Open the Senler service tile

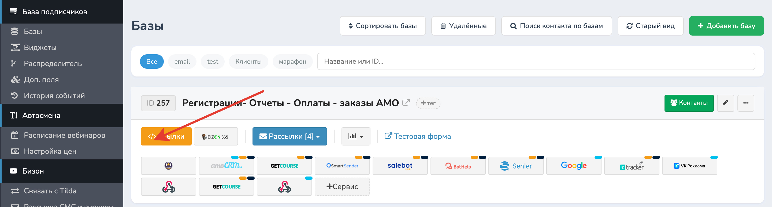(515, 166)
